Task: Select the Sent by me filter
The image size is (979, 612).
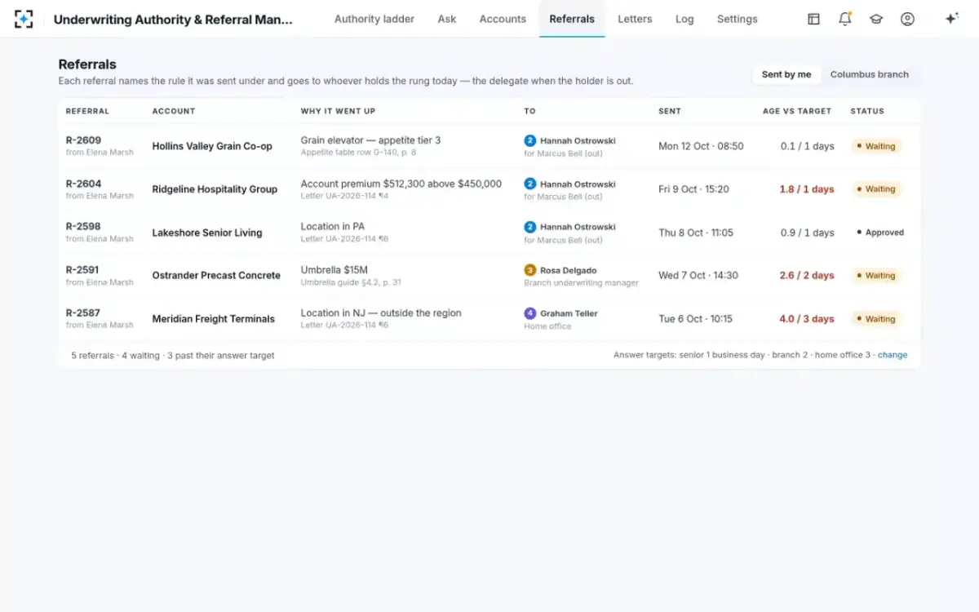Action: (x=786, y=74)
